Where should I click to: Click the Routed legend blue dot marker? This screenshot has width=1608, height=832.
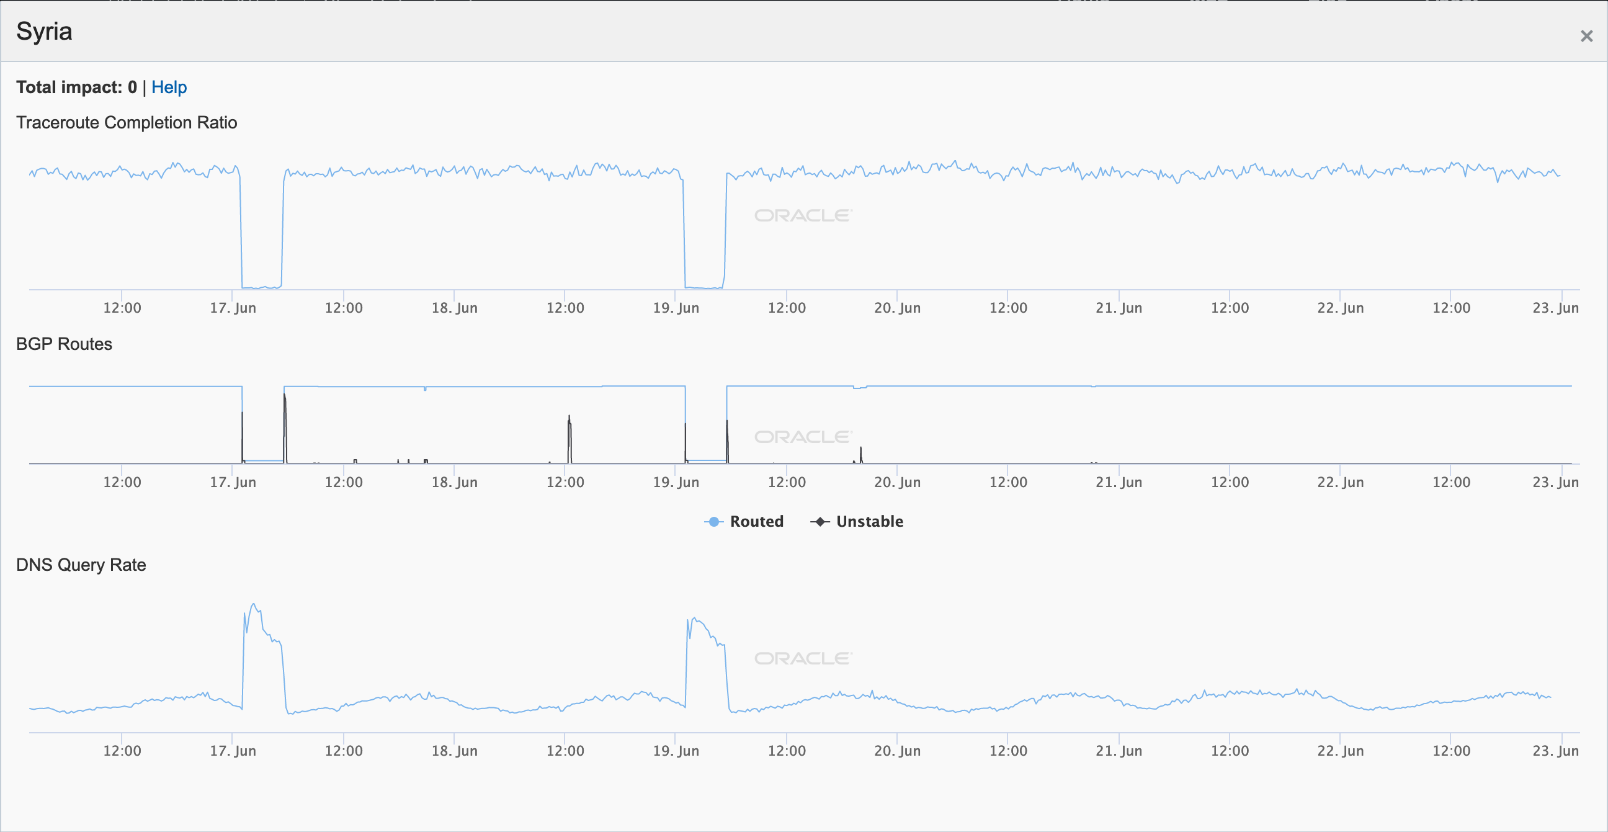(x=713, y=522)
